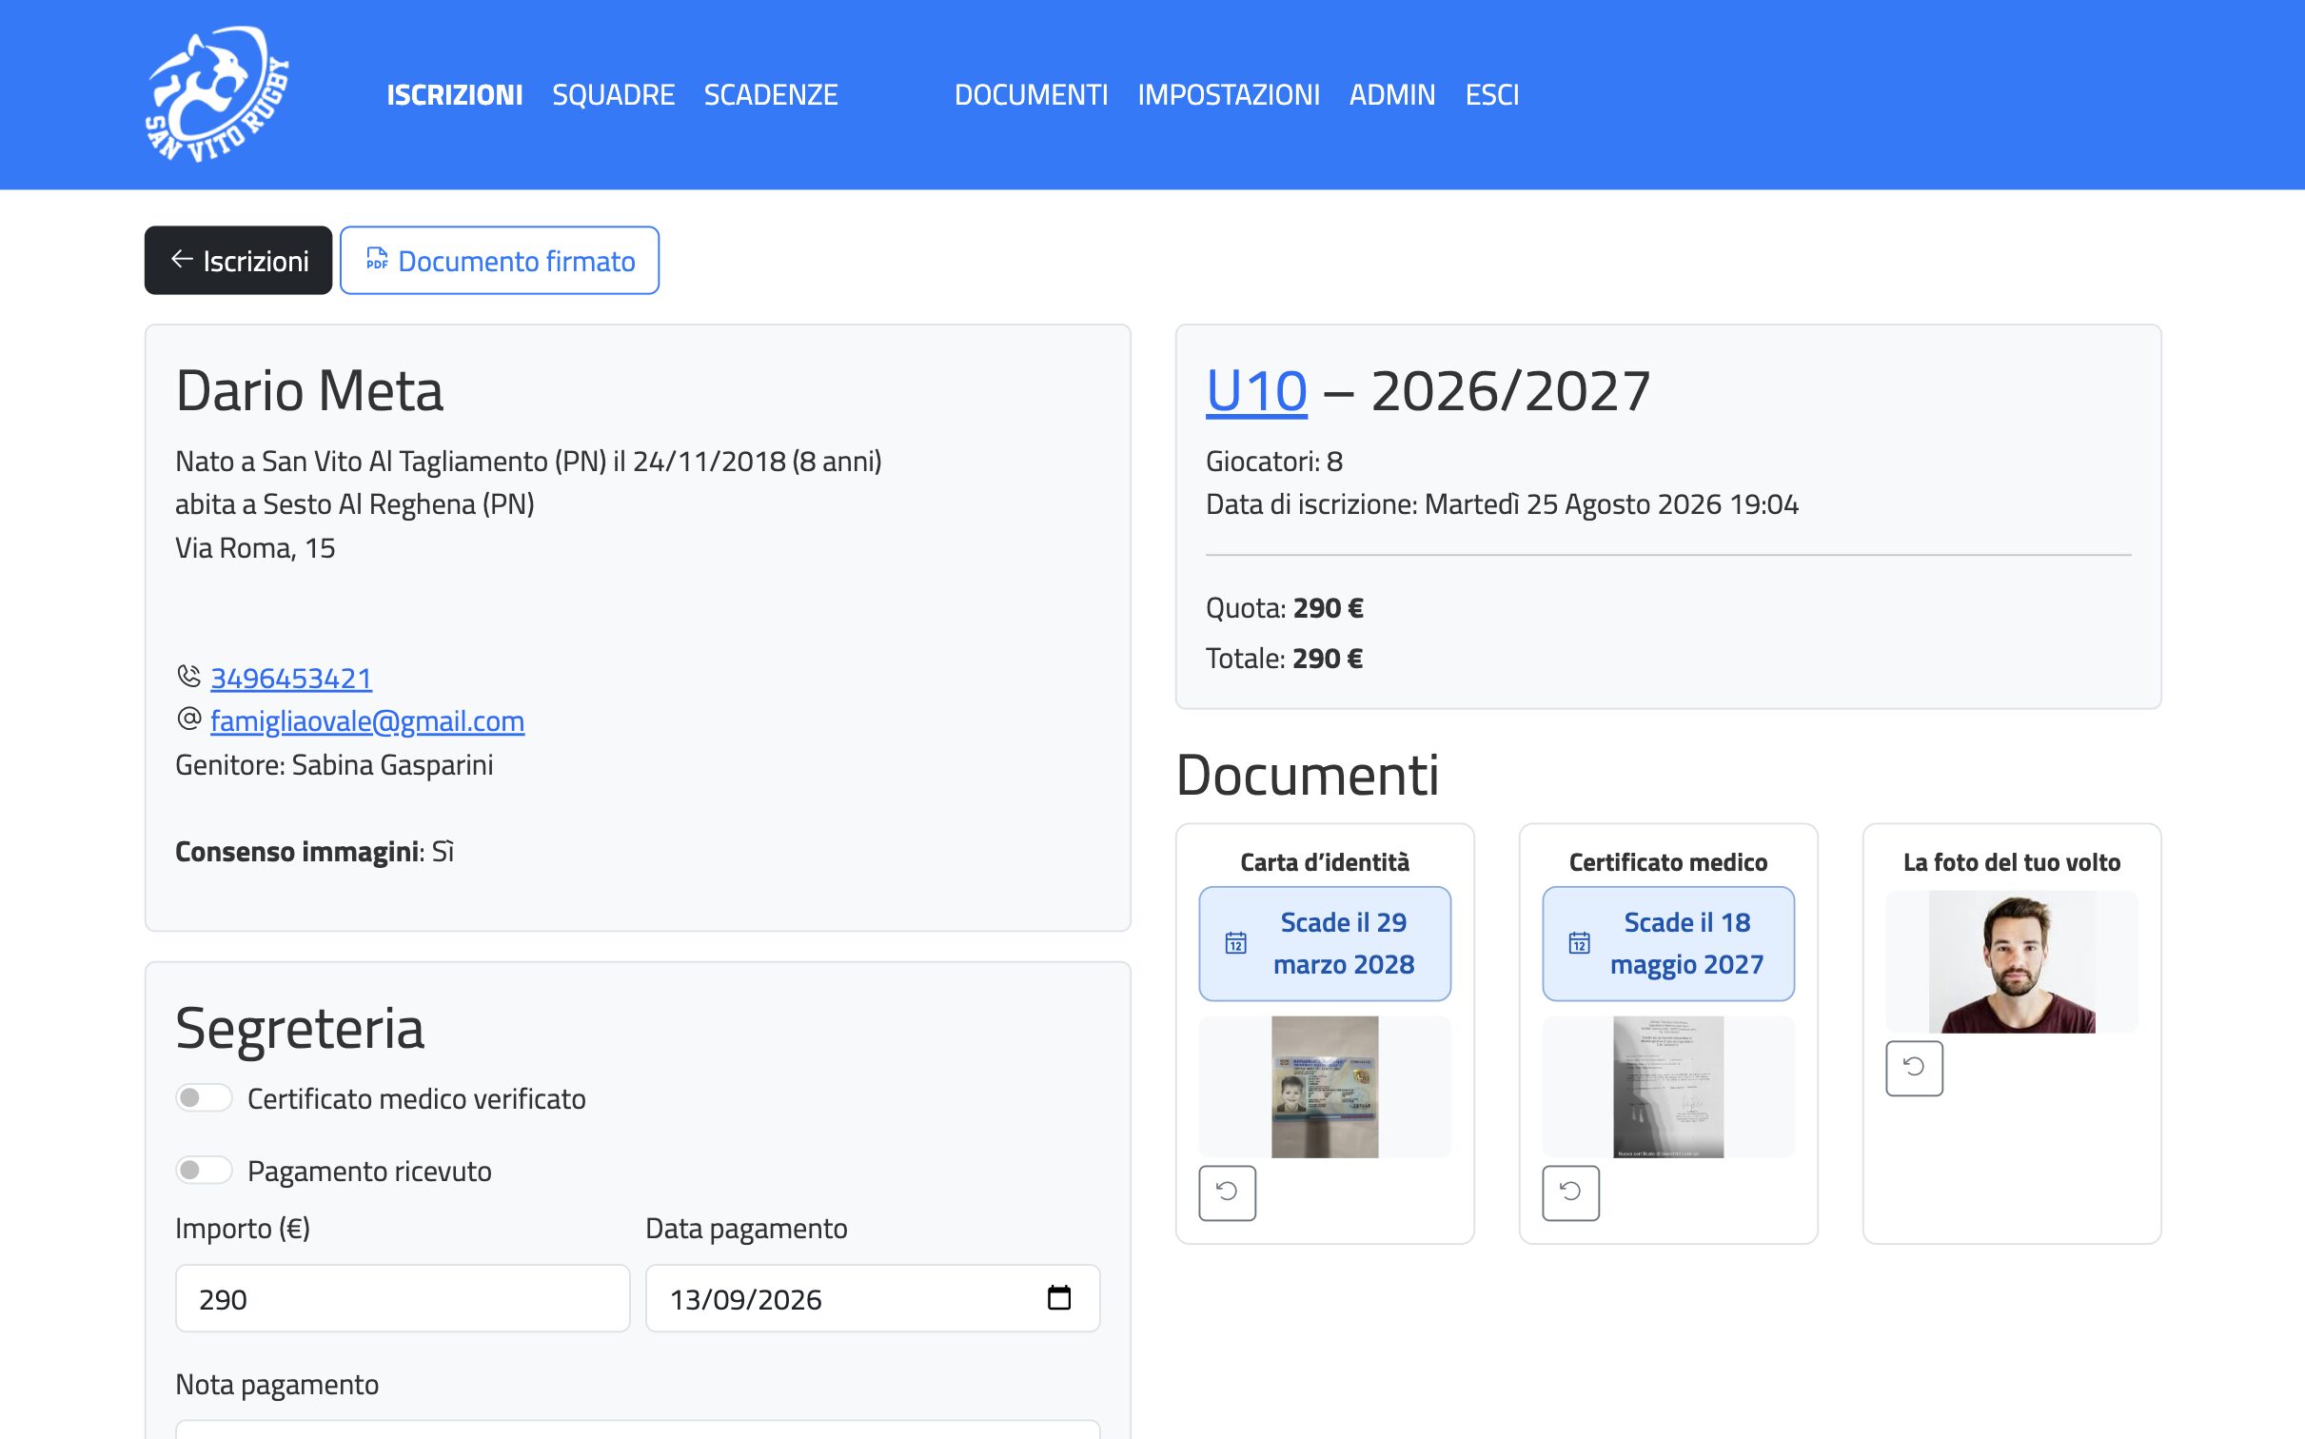Focus the Importo (€) field
2305x1439 pixels.
point(402,1298)
